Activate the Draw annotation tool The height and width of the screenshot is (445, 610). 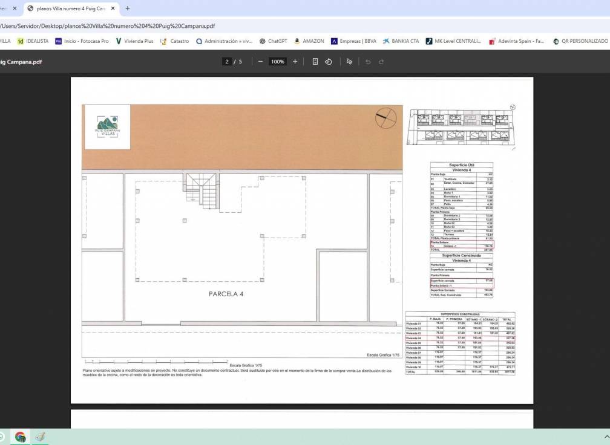[x=349, y=62]
